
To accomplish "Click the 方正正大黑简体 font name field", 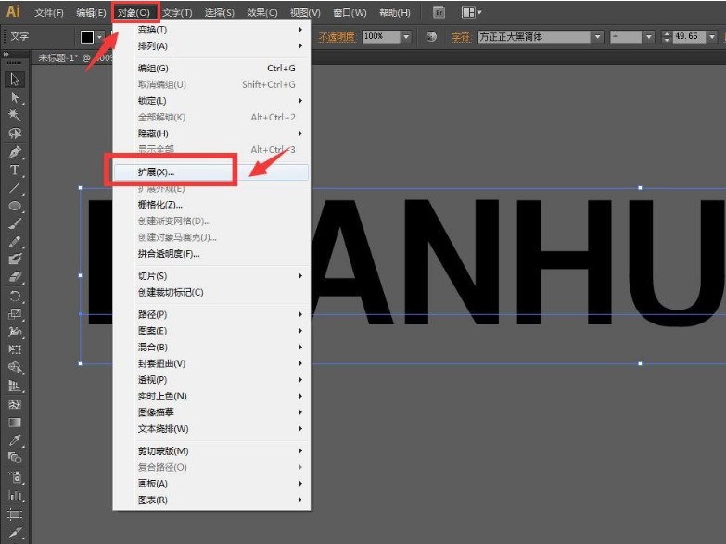I will (534, 36).
